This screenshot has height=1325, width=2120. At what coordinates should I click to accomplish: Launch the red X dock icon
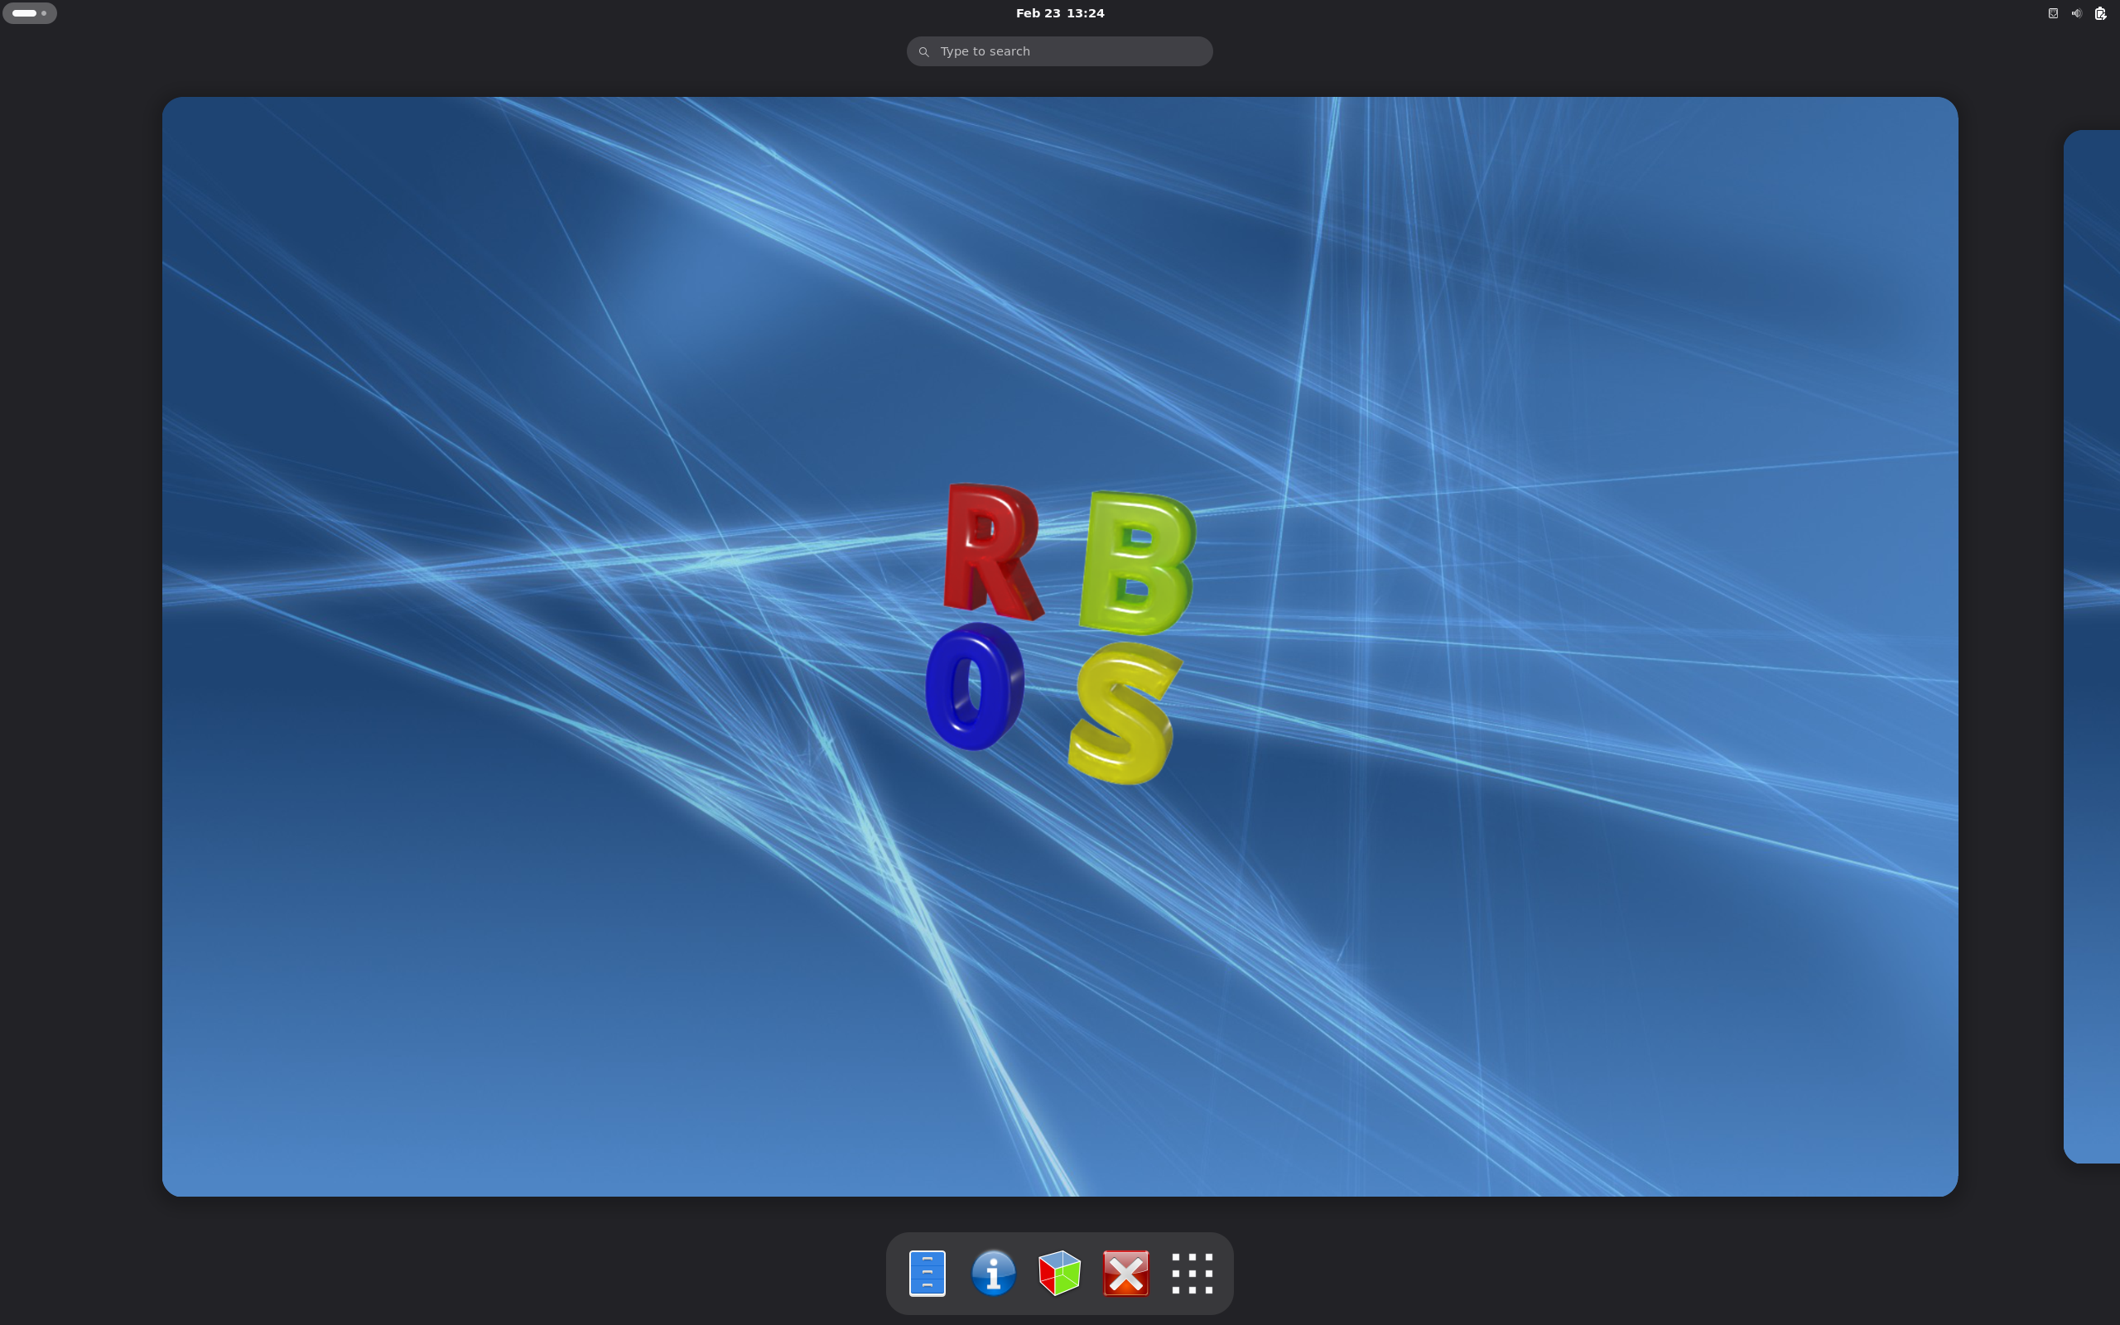(x=1125, y=1273)
